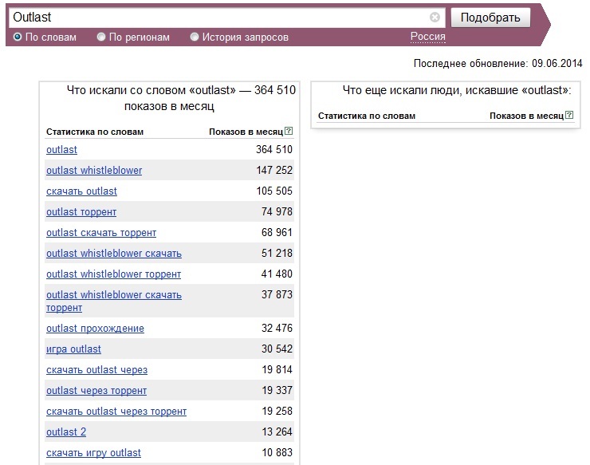Image resolution: width=590 pixels, height=465 pixels.
Task: Click the value '74 978'
Action: click(277, 211)
